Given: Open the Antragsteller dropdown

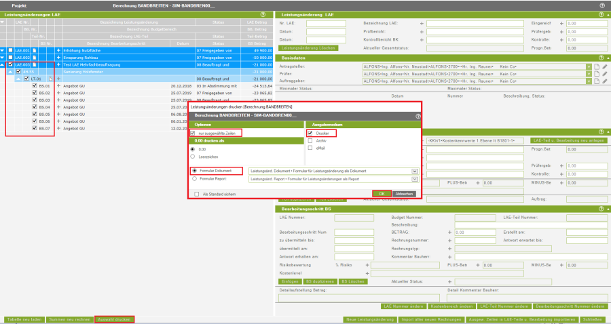Looking at the screenshot, I should coord(588,66).
